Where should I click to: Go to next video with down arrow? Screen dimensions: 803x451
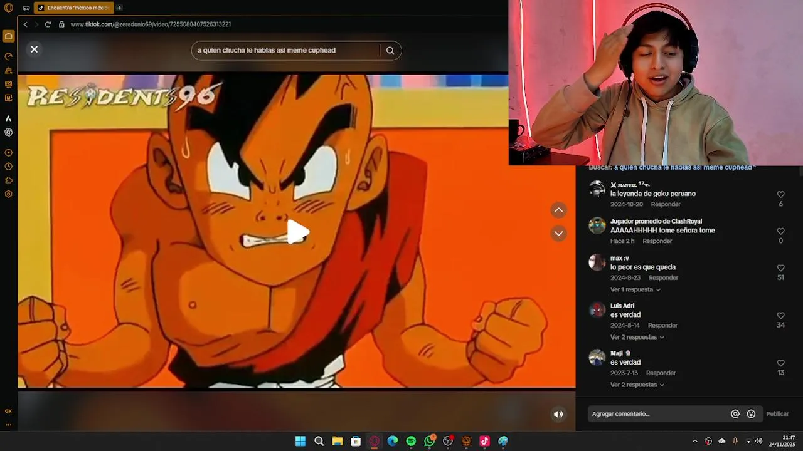(558, 234)
